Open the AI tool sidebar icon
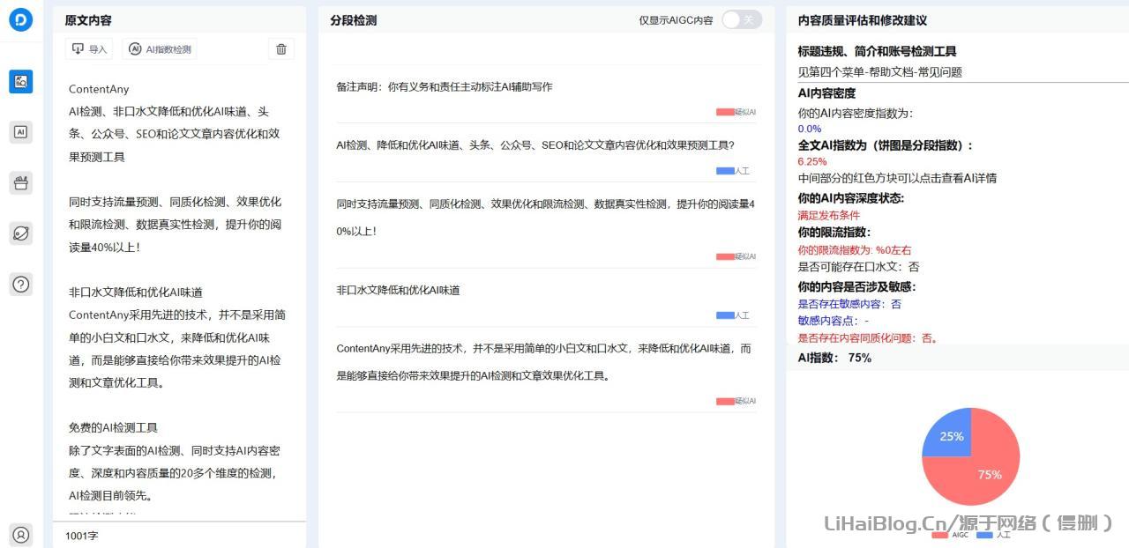Image resolution: width=1129 pixels, height=548 pixels. pyautogui.click(x=21, y=132)
